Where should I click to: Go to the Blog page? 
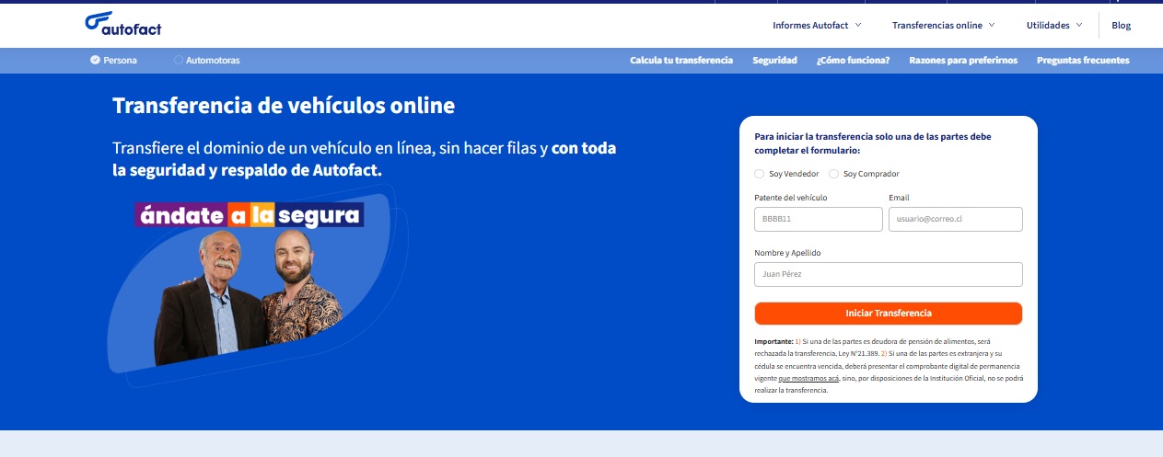click(1121, 26)
